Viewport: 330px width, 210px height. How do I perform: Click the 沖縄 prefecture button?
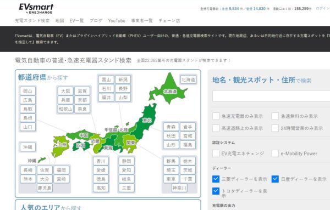pyautogui.click(x=28, y=147)
